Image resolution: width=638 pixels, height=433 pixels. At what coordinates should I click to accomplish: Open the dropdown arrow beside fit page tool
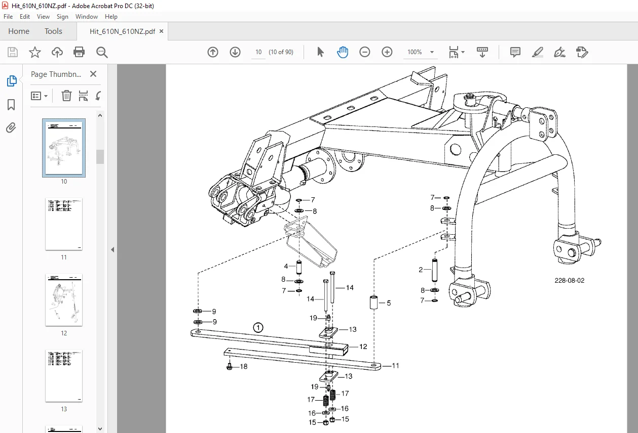coord(463,52)
